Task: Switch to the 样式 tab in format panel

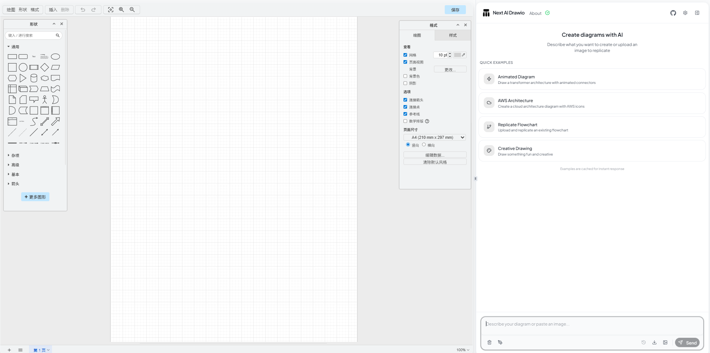Action: (453, 35)
